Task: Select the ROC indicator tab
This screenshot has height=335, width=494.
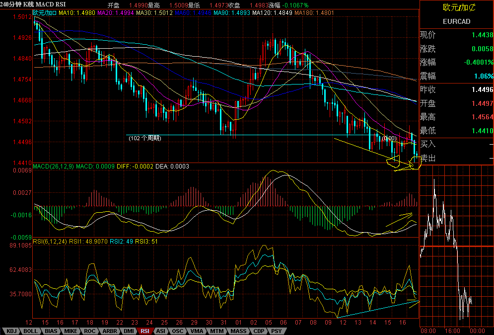Action: click(x=89, y=331)
